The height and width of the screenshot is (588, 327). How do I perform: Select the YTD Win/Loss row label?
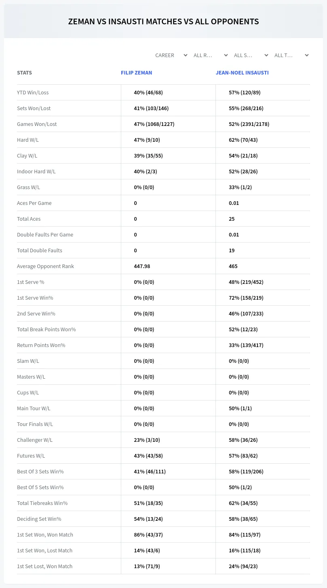click(x=33, y=92)
